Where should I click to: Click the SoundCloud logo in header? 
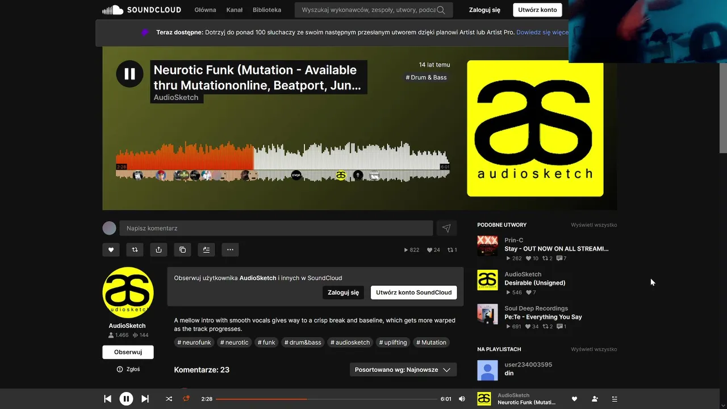(x=141, y=10)
